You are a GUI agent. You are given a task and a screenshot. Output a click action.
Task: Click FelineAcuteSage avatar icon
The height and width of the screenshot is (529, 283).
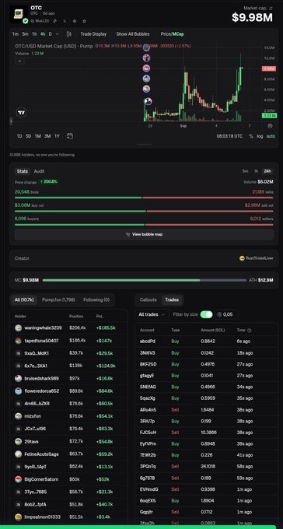[x=18, y=454]
